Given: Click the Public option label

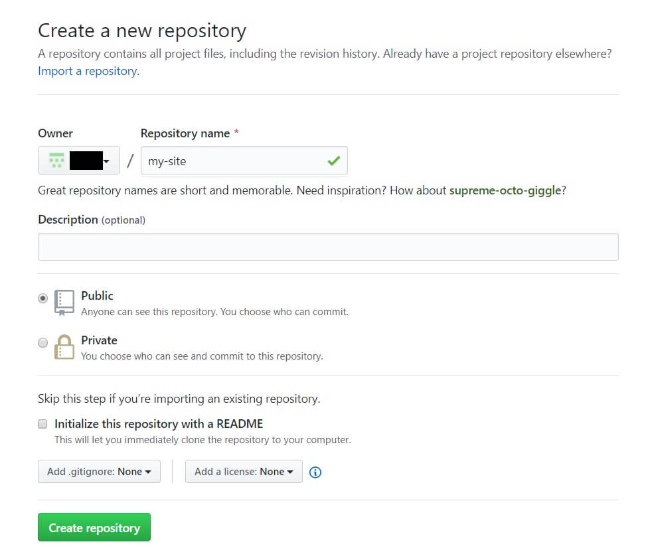Looking at the screenshot, I should click(x=97, y=296).
